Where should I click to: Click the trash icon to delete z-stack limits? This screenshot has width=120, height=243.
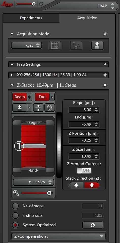50,108
